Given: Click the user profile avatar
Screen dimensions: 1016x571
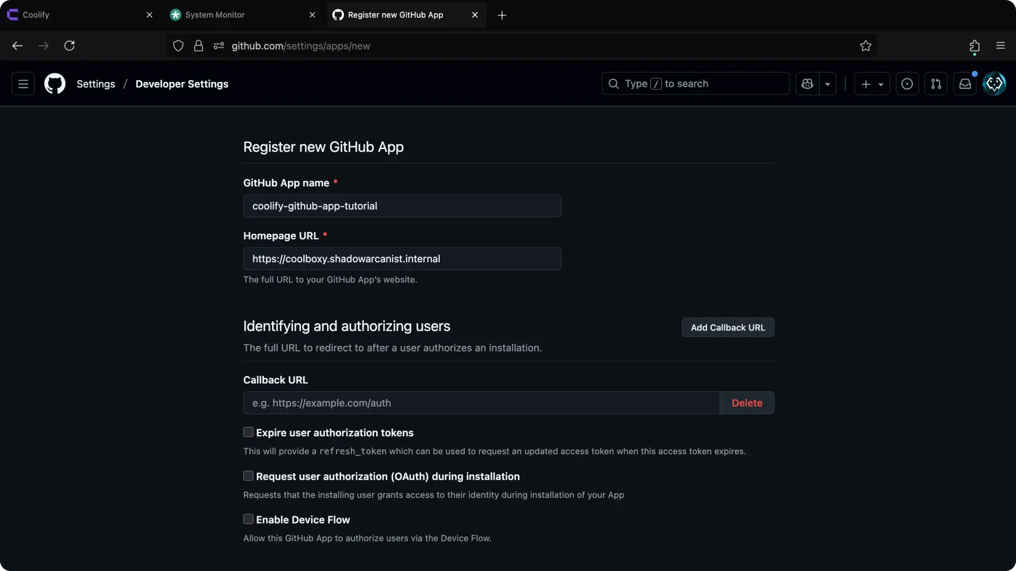Looking at the screenshot, I should 994,84.
